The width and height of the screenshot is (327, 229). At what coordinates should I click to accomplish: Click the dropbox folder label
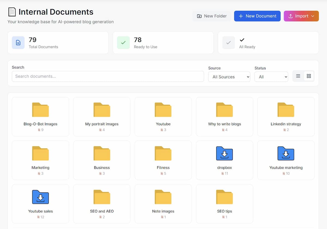pos(225,168)
